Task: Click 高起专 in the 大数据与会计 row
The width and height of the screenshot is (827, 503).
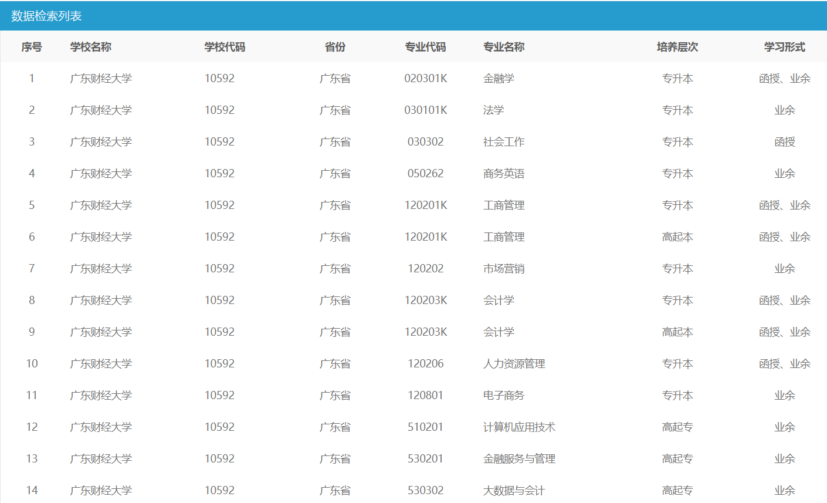Action: (677, 491)
